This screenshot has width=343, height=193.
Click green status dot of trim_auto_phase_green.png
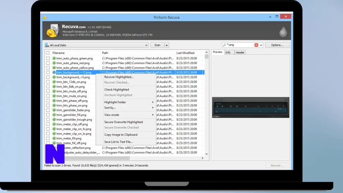coord(54,58)
